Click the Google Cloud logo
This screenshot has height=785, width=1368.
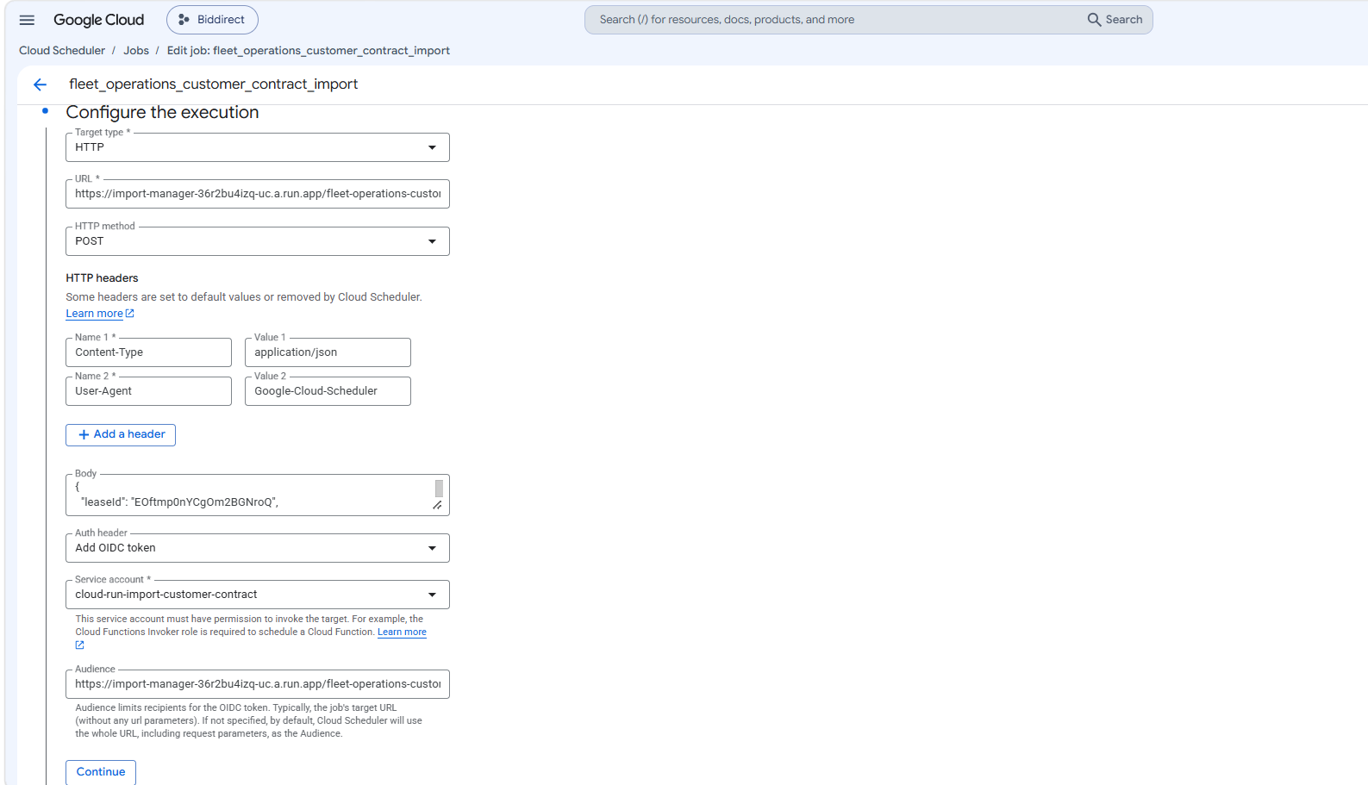coord(98,20)
